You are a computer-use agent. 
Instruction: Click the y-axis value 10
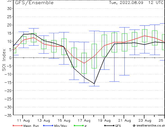[9, 41]
